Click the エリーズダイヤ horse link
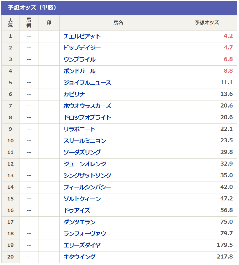Image resolution: width=239 pixels, height=265 pixels. 82,245
